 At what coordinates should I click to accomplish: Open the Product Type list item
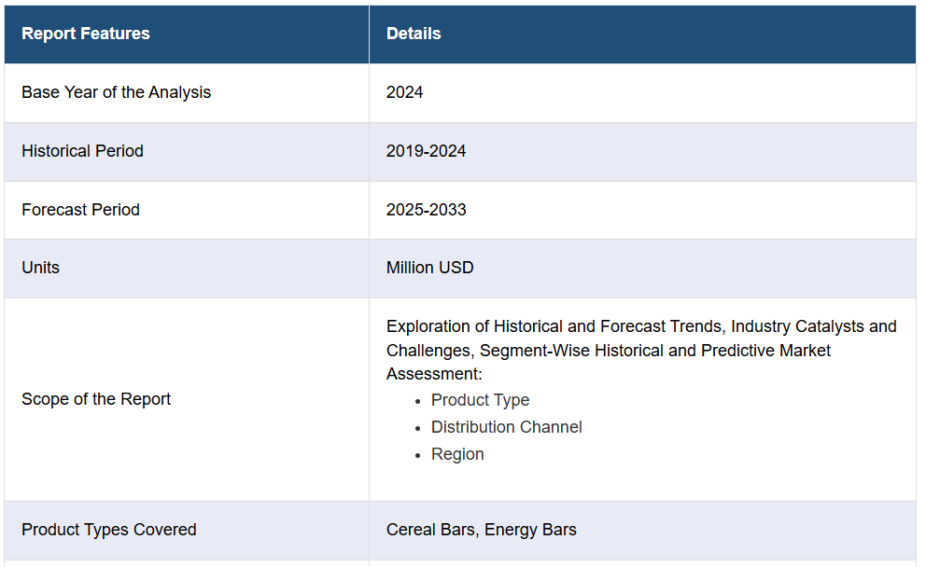click(480, 400)
